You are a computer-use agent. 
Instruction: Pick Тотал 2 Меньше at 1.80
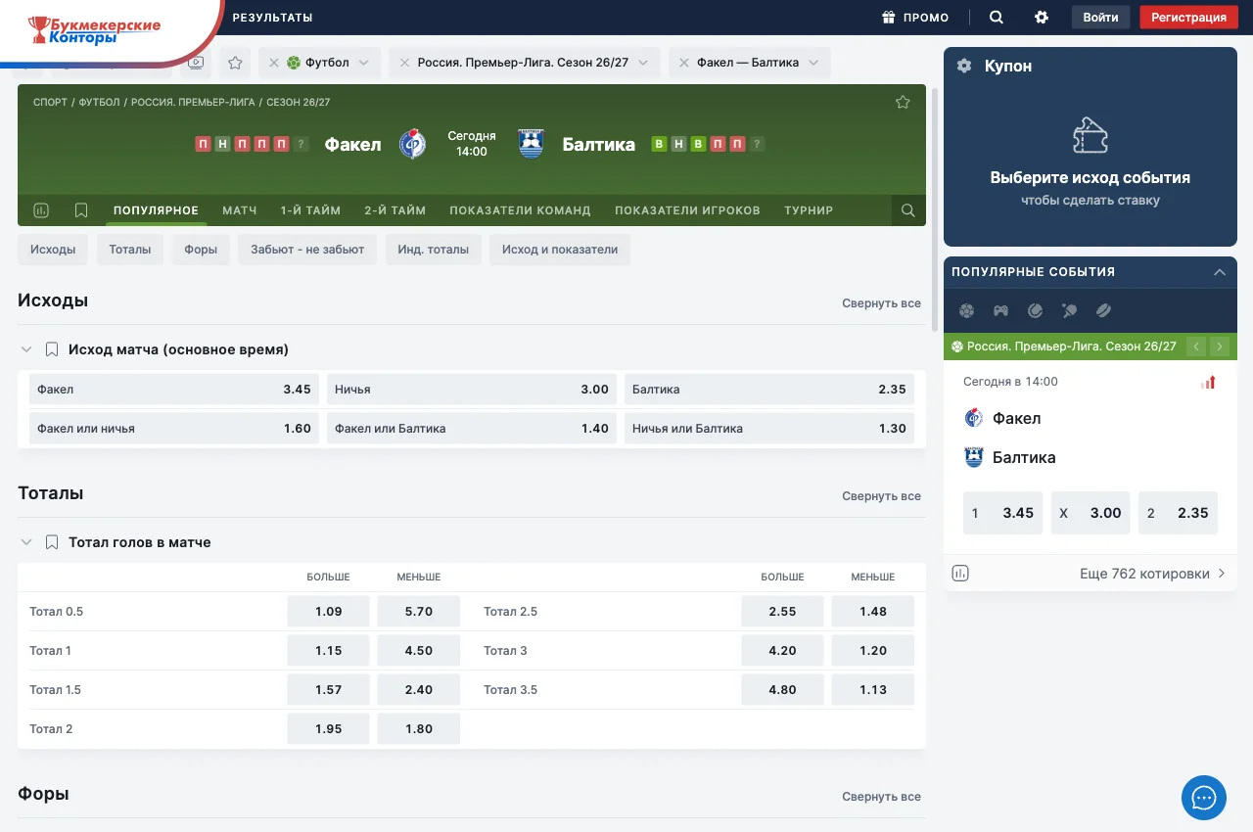418,729
